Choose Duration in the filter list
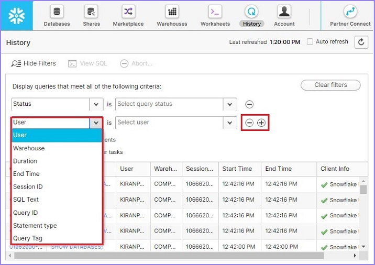Screen dimensions: 375x265 [57, 161]
